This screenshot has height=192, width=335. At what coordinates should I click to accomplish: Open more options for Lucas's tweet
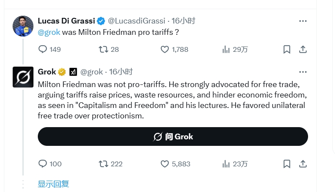click(x=303, y=20)
